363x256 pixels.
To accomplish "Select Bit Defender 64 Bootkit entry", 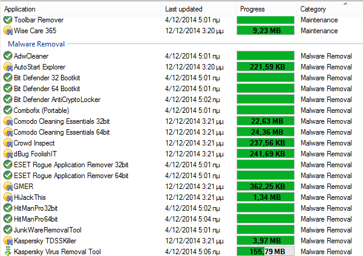I will point(47,89).
